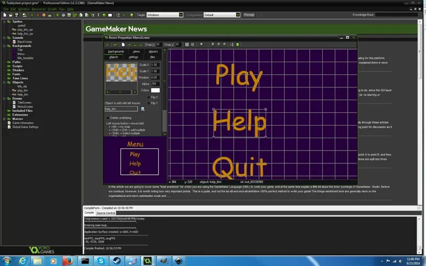This screenshot has height=266, width=426.
Task: Click the object picker icon next to help_btn field
Action: [143, 109]
